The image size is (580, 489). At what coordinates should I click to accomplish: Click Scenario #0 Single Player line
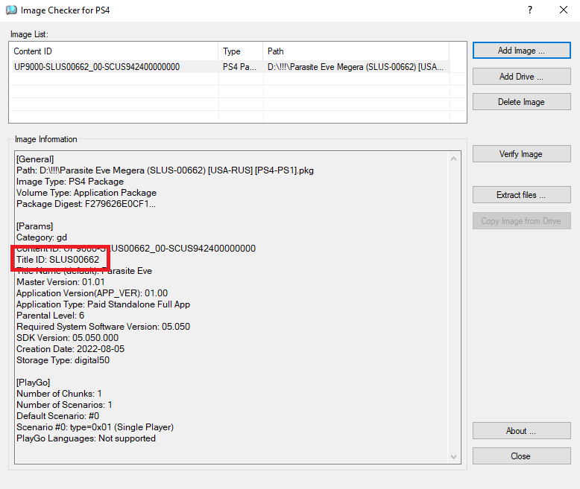pos(95,427)
